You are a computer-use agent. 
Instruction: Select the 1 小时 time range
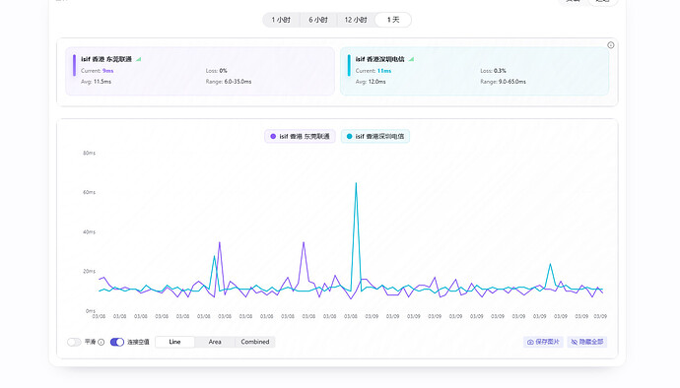[281, 20]
